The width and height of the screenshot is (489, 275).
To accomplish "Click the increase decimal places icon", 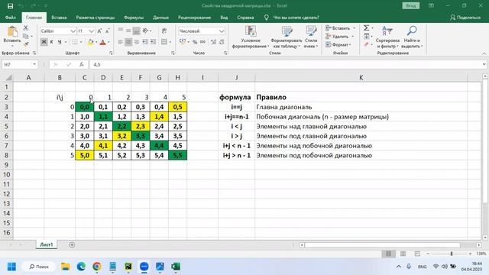I will [213, 42].
